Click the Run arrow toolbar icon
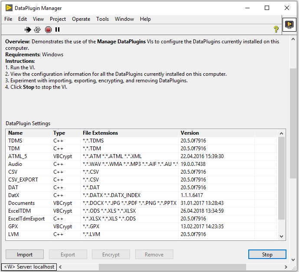Image resolution: width=299 pixels, height=272 pixels. pyautogui.click(x=28, y=30)
